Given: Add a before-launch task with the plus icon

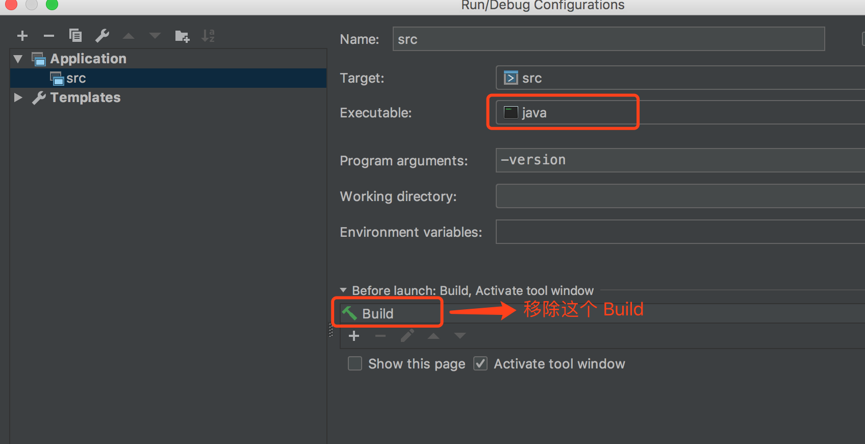Looking at the screenshot, I should point(354,336).
